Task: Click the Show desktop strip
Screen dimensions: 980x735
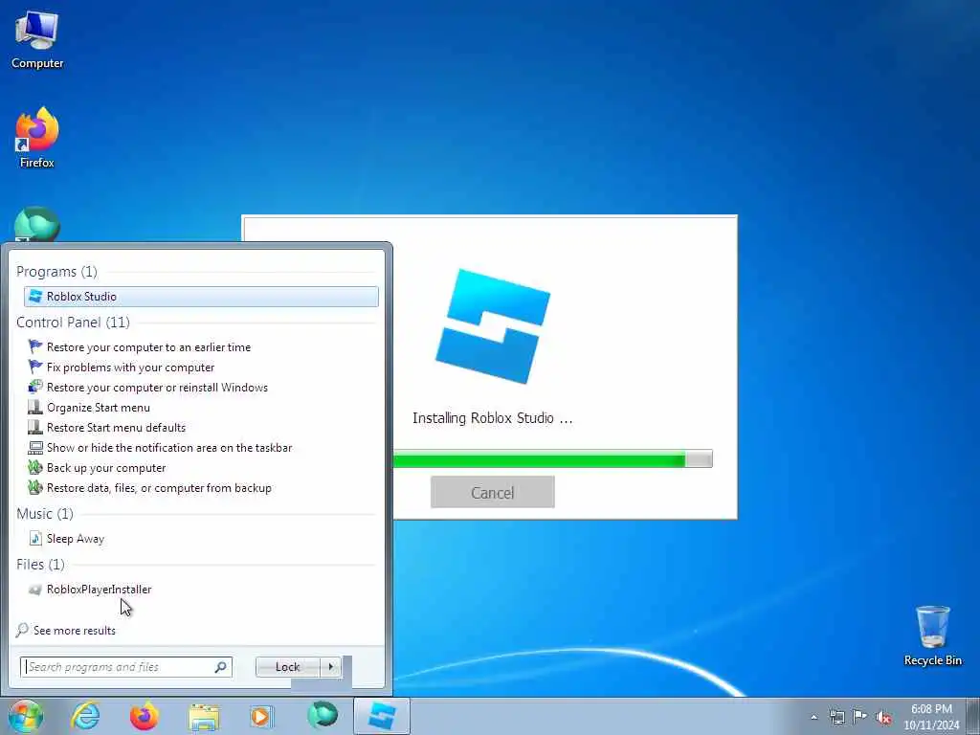Action: tap(973, 716)
